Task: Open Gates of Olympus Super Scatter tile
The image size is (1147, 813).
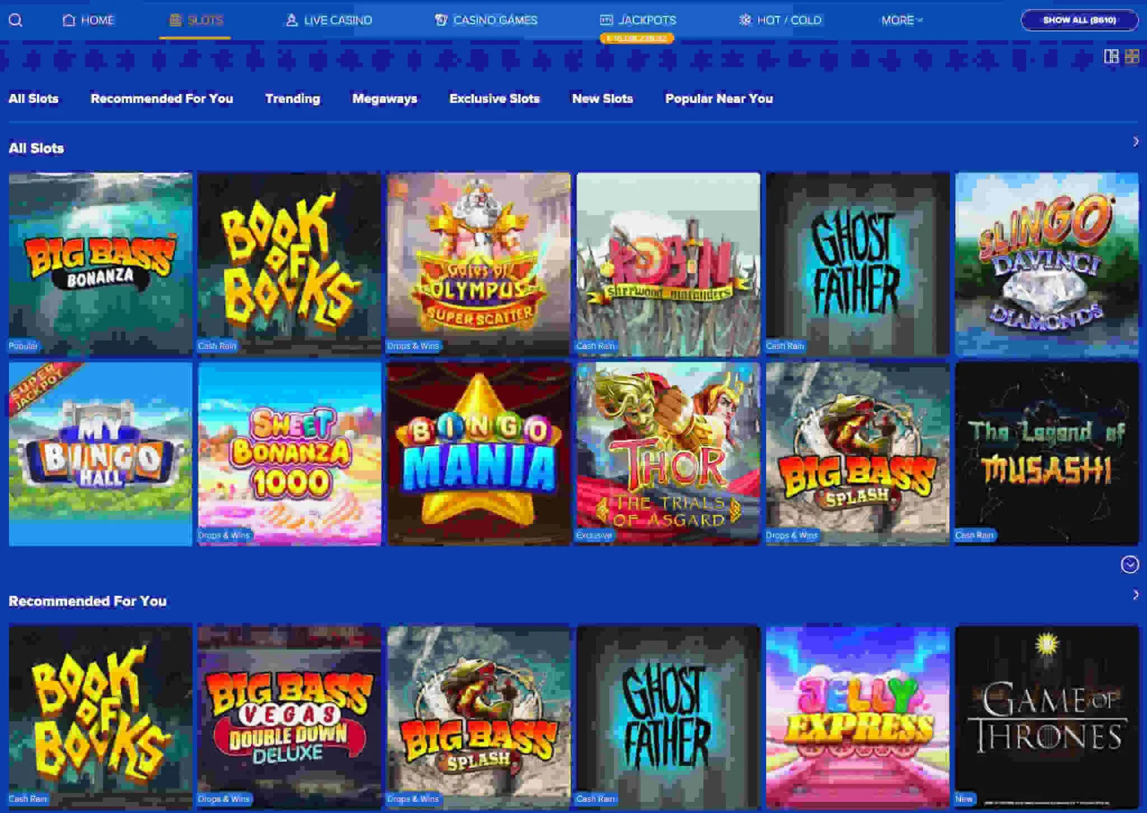Action: pos(479,264)
